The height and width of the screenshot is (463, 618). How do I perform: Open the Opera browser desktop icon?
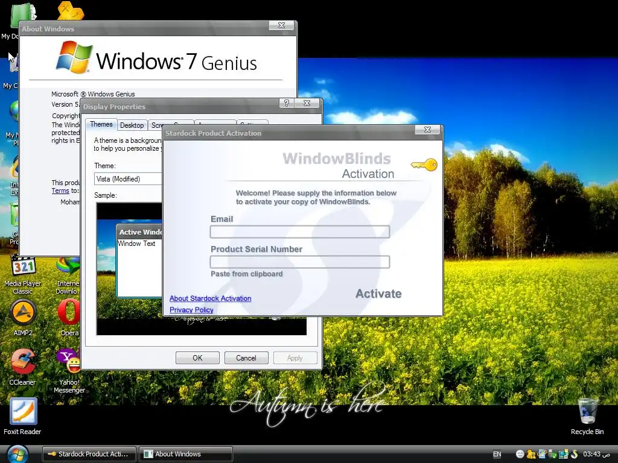pyautogui.click(x=69, y=317)
